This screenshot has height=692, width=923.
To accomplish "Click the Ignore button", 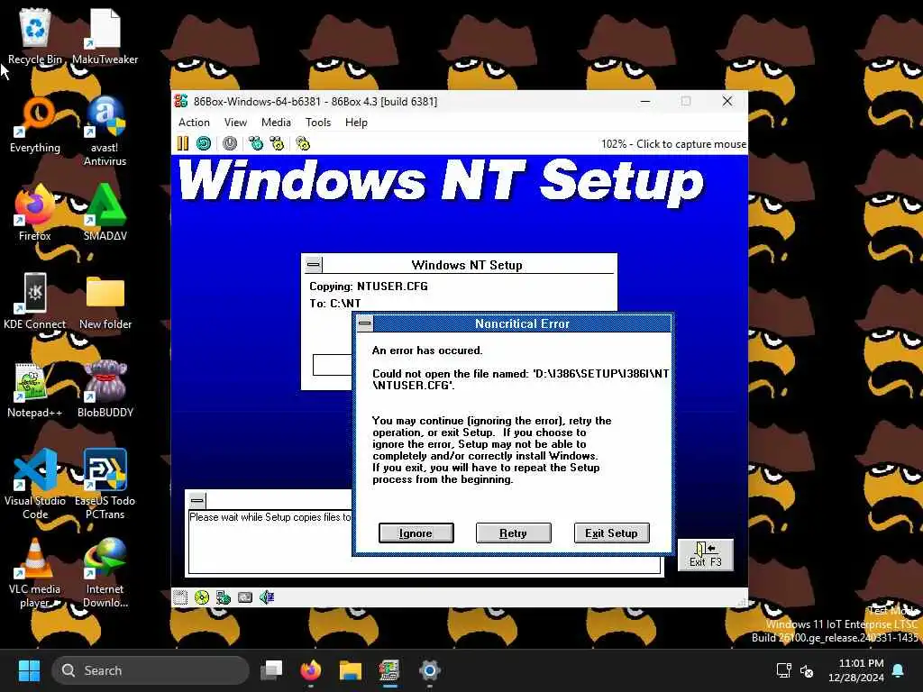I will pos(416,533).
